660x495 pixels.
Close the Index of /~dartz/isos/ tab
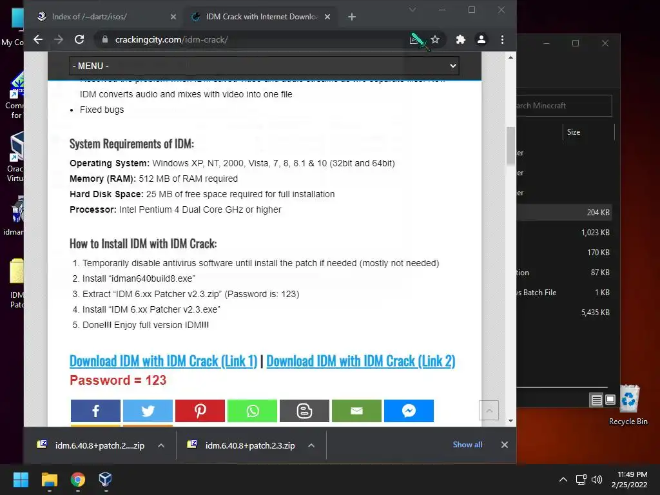pos(173,17)
